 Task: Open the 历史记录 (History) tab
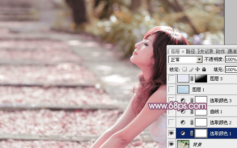206,51
